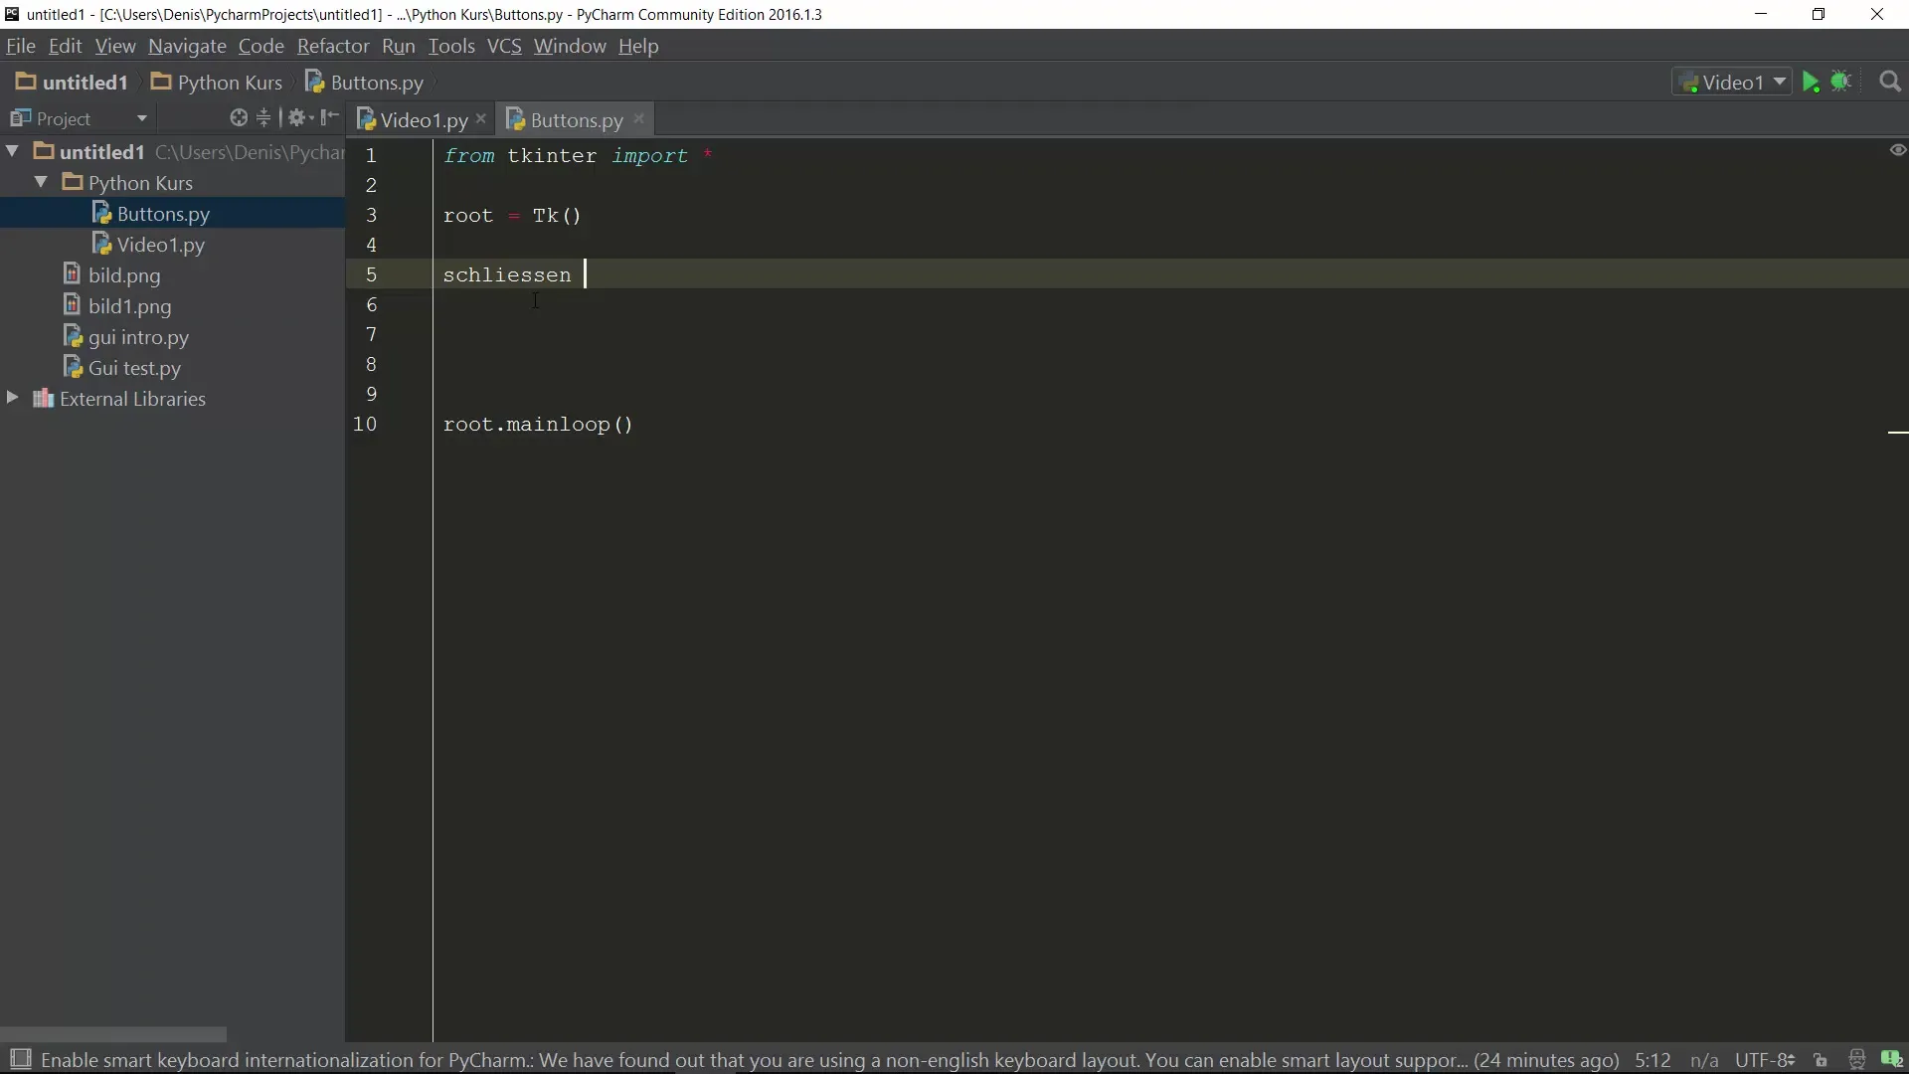Open the Run menu
This screenshot has width=1909, height=1074.
tap(399, 46)
